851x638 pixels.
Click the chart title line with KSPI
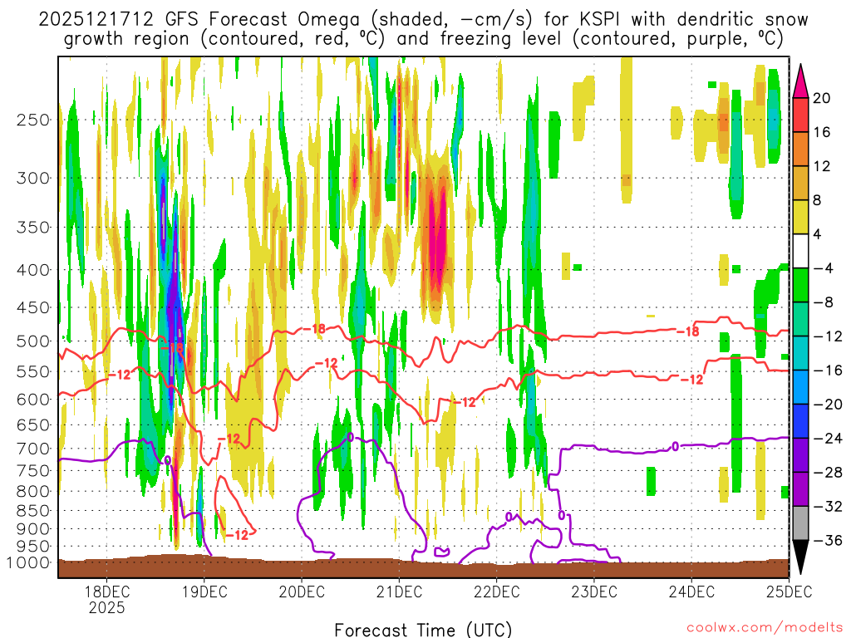(x=423, y=20)
